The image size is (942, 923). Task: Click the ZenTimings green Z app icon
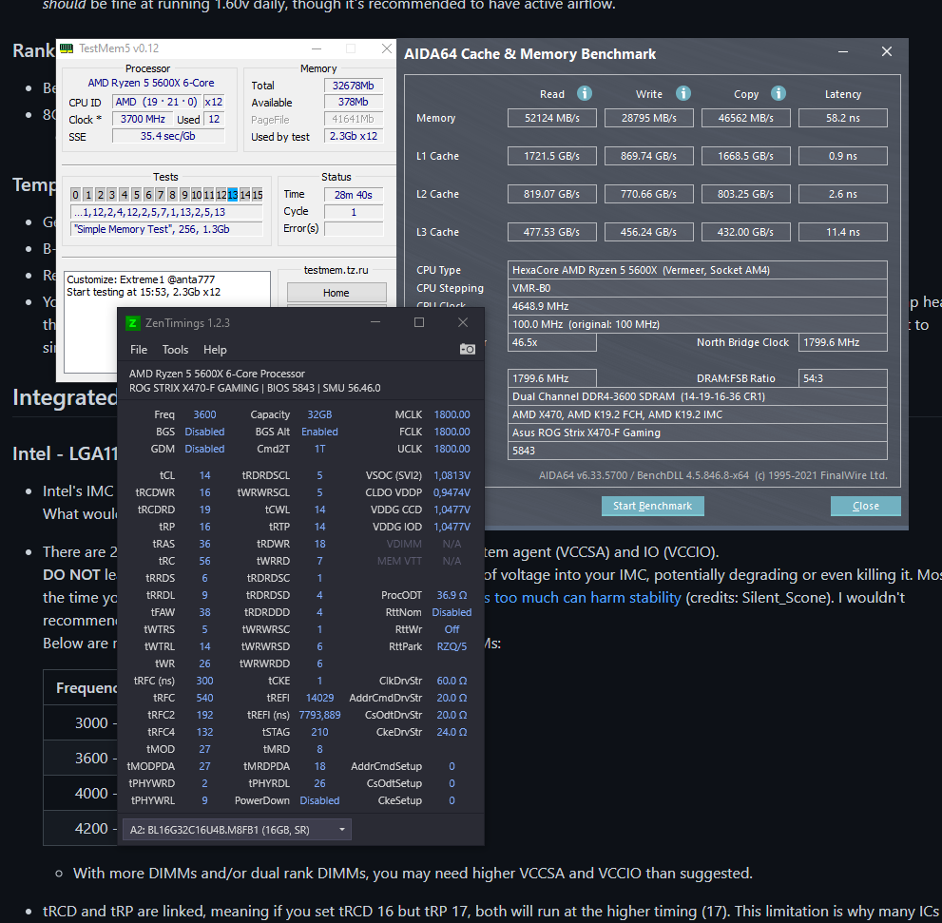pos(132,322)
